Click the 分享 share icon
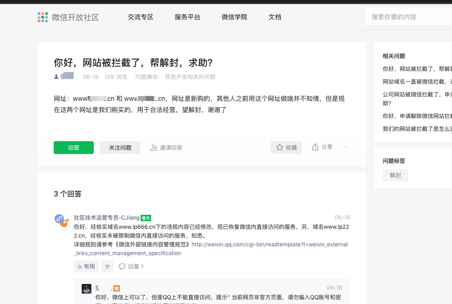Viewport: 452px width, 304px height. (315, 147)
